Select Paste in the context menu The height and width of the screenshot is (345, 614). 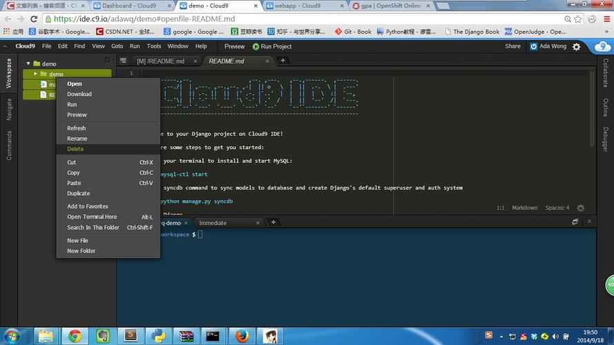[108, 183]
